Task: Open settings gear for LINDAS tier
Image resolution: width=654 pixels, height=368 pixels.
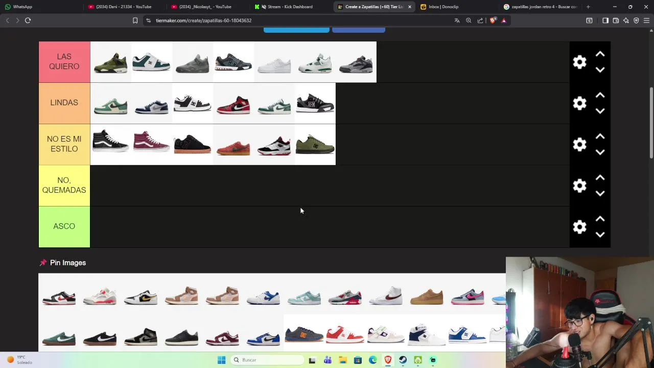Action: click(579, 103)
